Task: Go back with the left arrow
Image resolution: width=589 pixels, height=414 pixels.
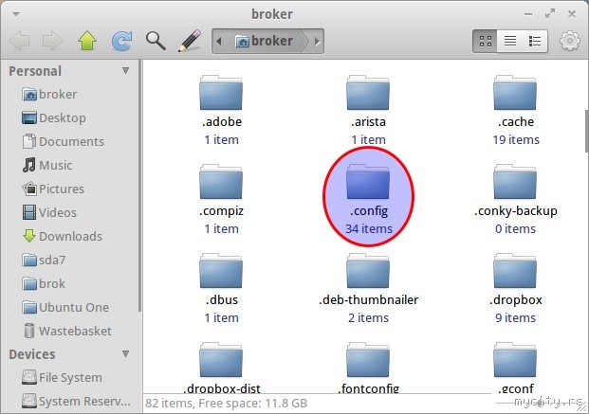Action: coord(19,41)
